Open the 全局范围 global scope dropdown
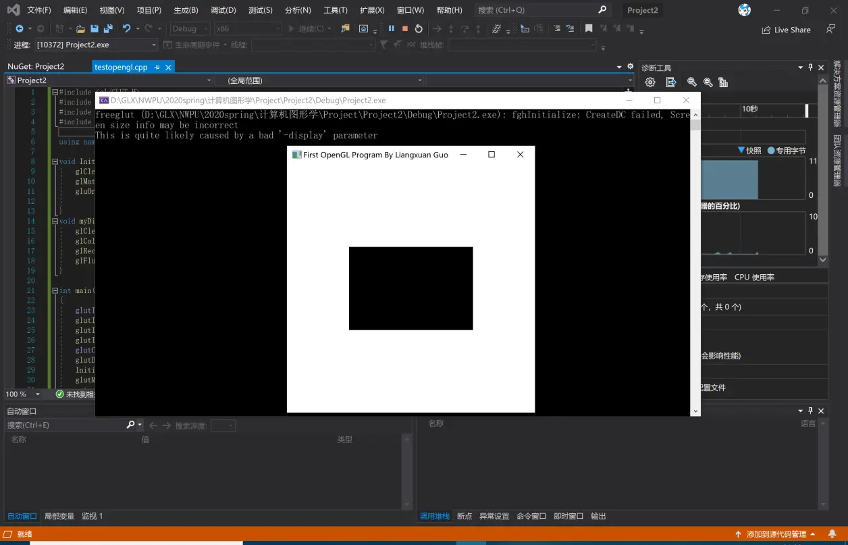The width and height of the screenshot is (848, 545). (x=320, y=80)
